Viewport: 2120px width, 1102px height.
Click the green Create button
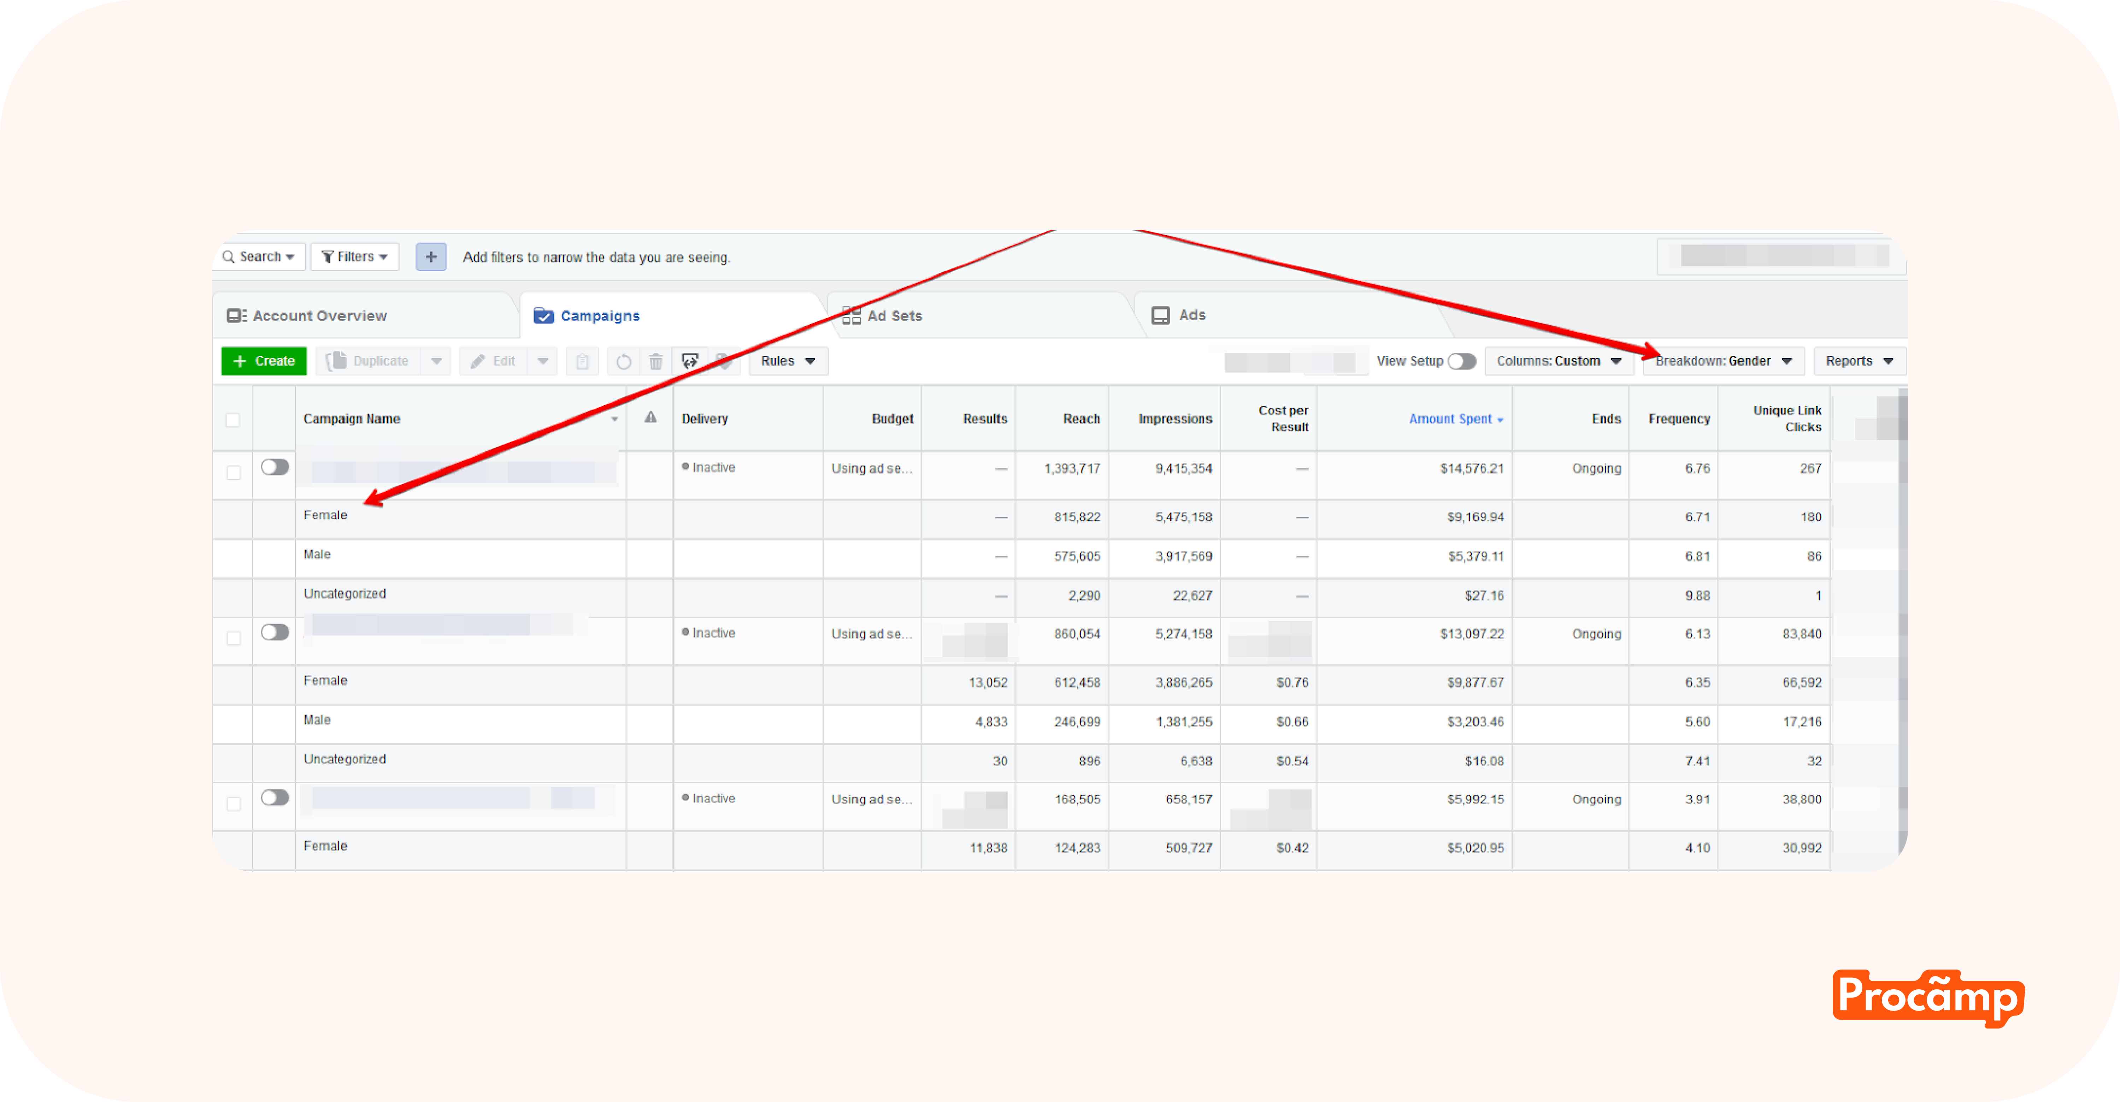point(264,361)
